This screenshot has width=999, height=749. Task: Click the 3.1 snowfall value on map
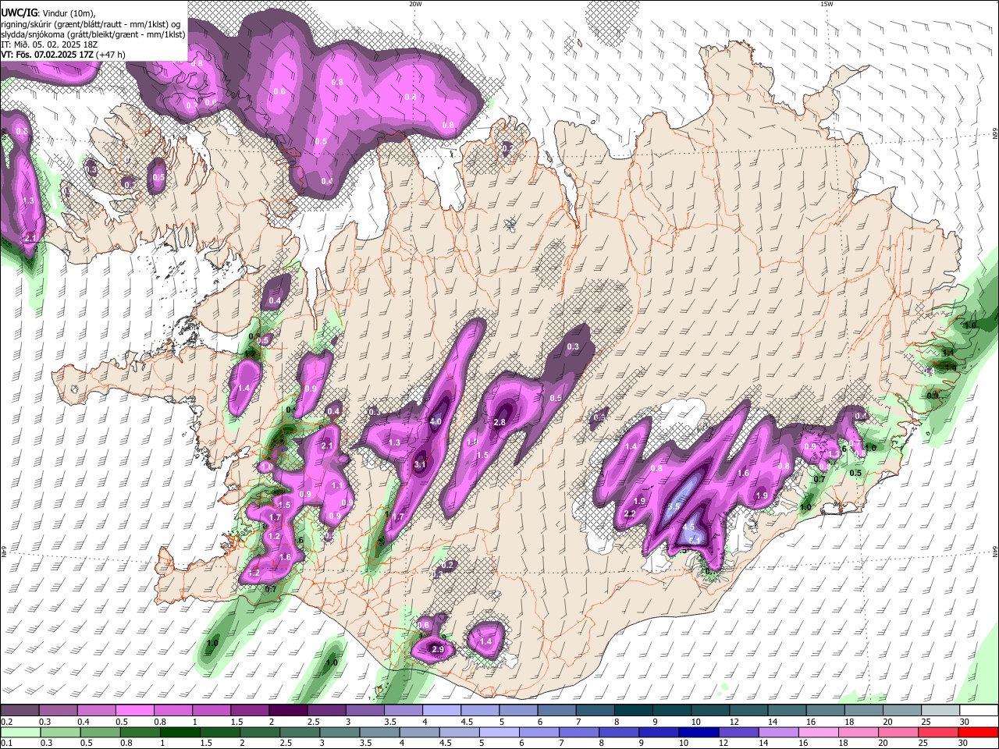point(420,464)
